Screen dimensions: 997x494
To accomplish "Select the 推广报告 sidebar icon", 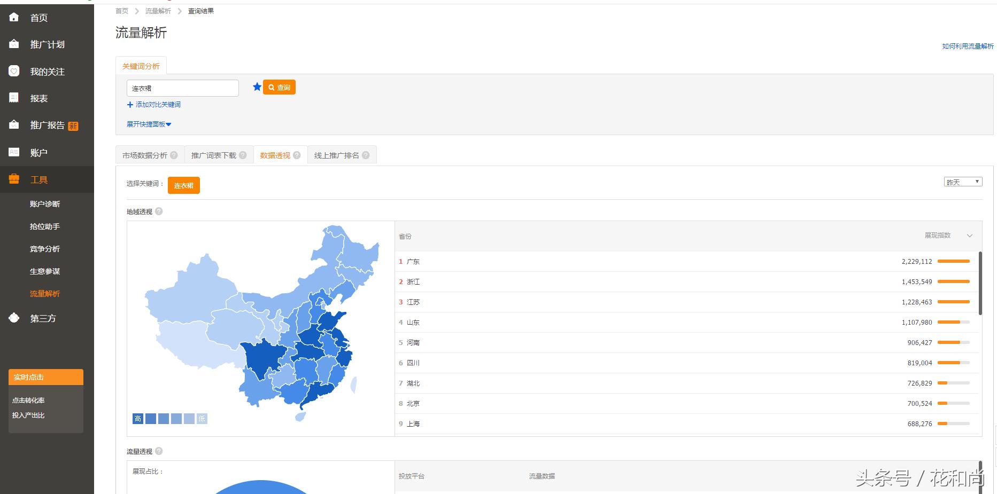I will tap(14, 126).
